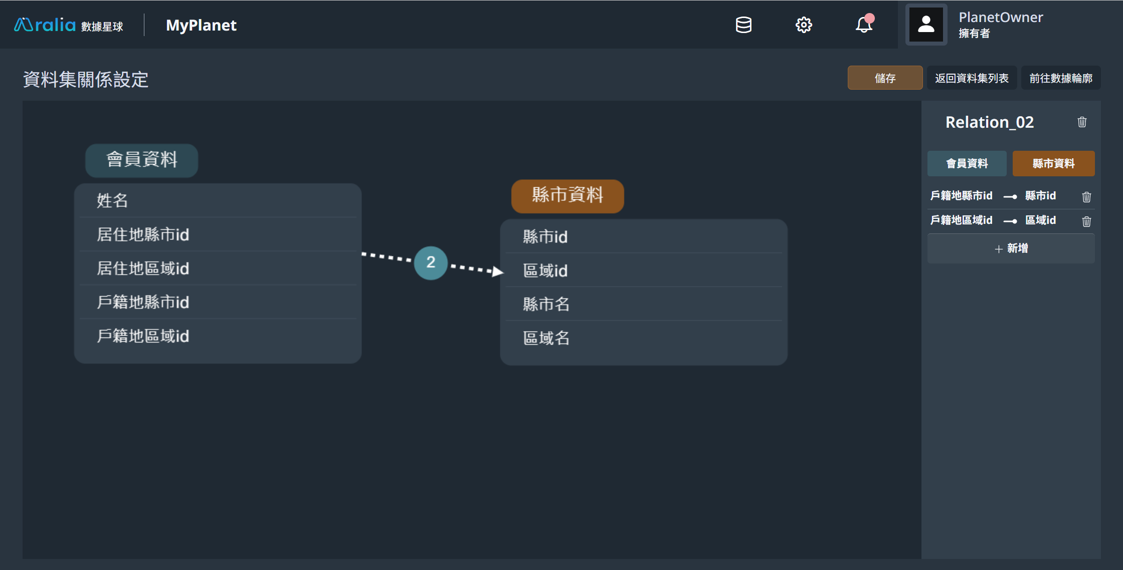Select relation node numbered 2
This screenshot has height=570, width=1123.
pos(431,262)
